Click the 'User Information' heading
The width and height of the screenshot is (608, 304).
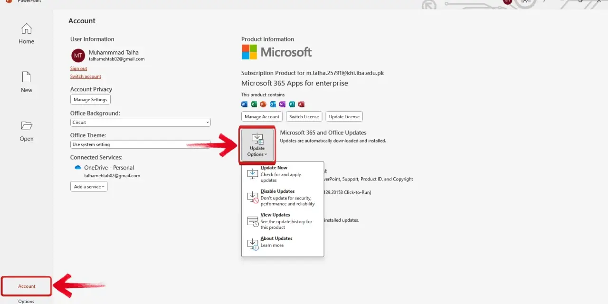coord(92,39)
